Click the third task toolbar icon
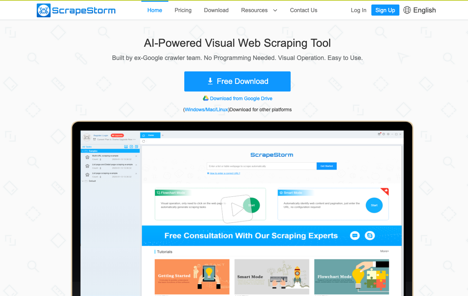468x296 pixels. [136, 147]
